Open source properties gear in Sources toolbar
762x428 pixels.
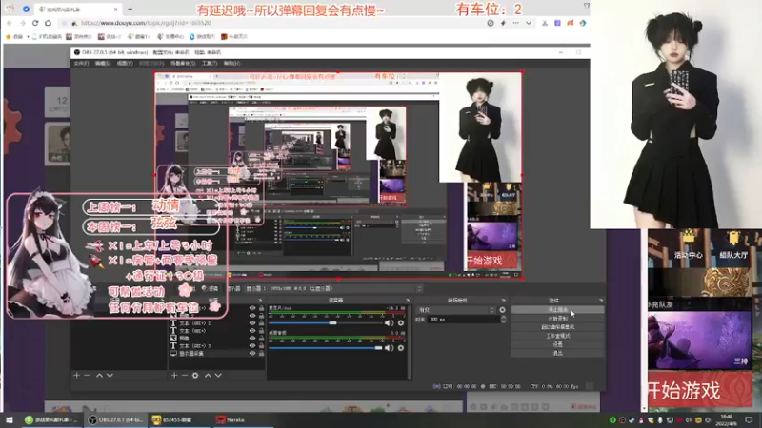click(x=195, y=375)
